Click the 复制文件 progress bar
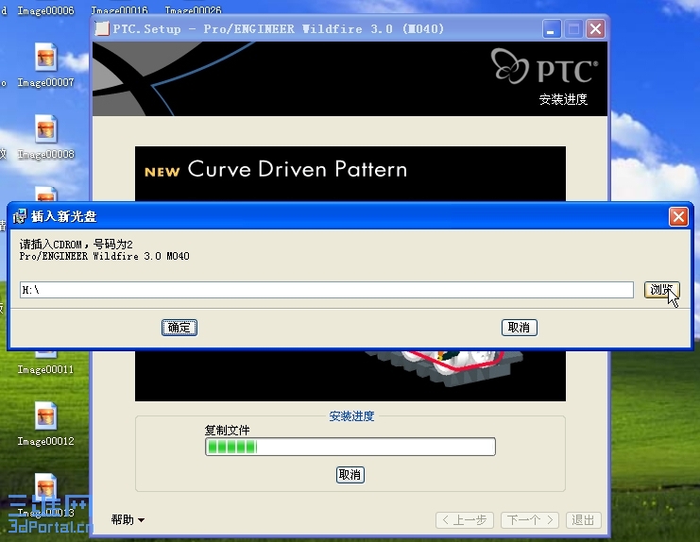Image resolution: width=700 pixels, height=542 pixels. tap(350, 447)
